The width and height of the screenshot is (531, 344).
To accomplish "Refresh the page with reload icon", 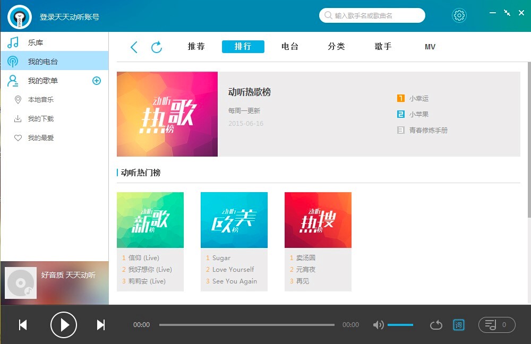I will pos(157,47).
